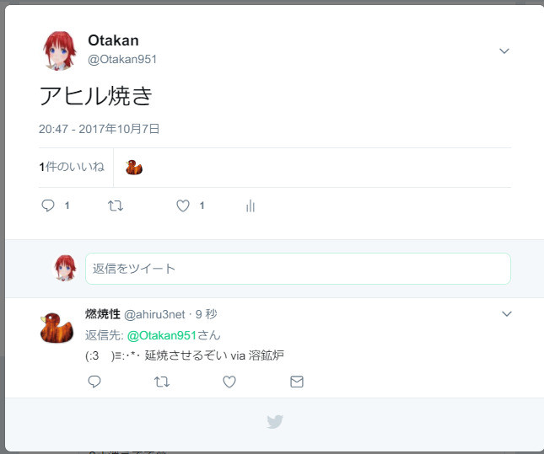Open tweet analytics bar chart icon
The image size is (544, 454).
pos(250,206)
